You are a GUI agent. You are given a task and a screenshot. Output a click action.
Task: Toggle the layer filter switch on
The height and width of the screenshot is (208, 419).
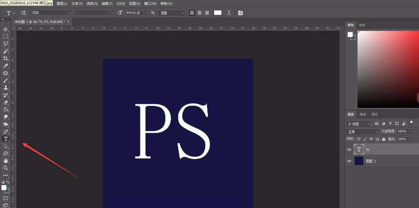(411, 123)
